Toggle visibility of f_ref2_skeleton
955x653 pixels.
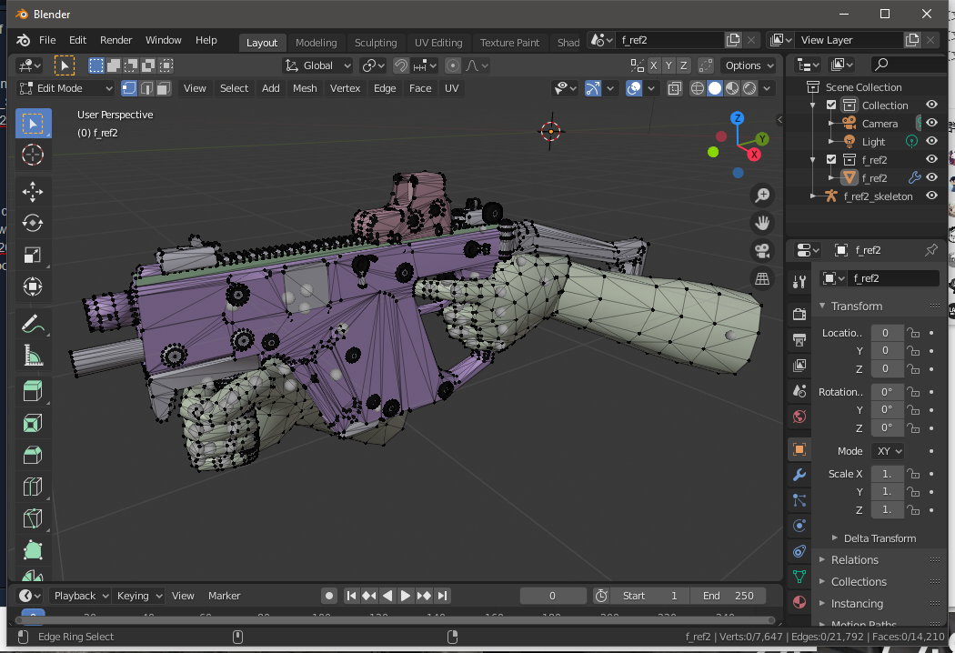pyautogui.click(x=931, y=196)
